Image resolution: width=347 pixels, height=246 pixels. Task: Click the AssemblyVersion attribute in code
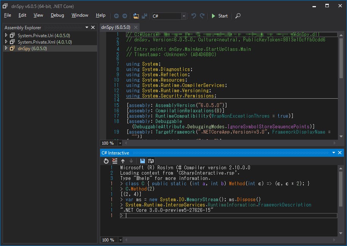click(x=175, y=105)
